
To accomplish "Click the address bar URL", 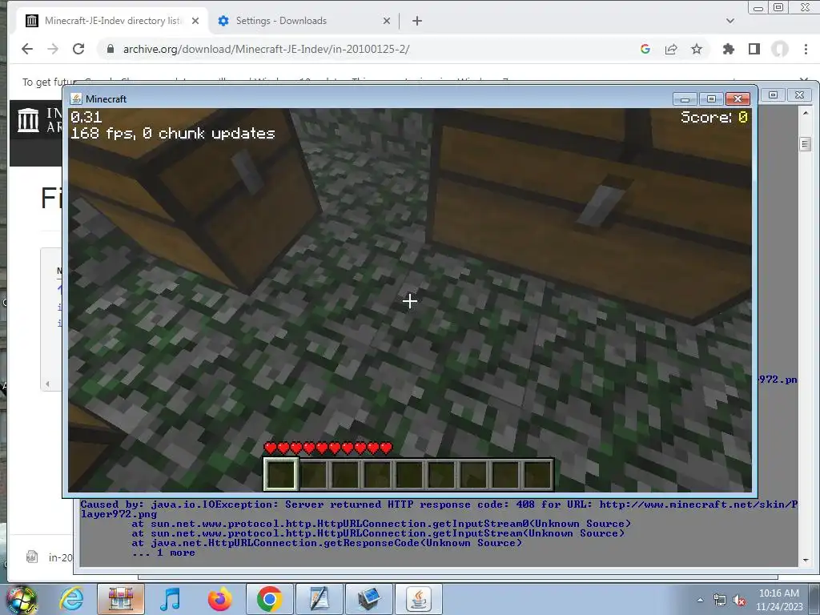I will pyautogui.click(x=266, y=49).
